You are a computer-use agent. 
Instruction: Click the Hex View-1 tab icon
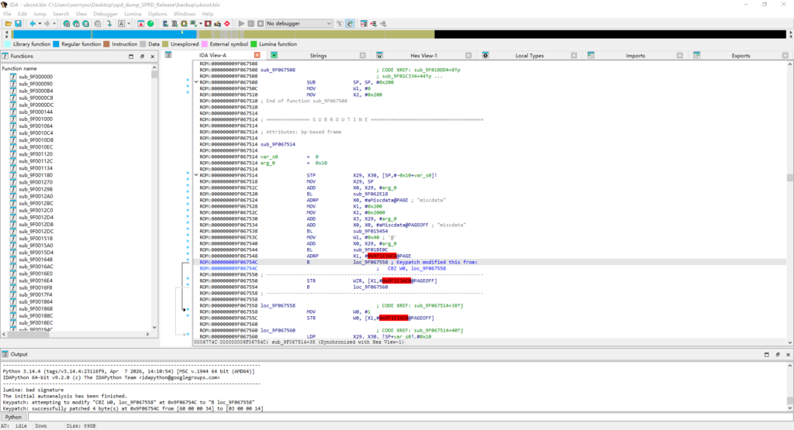pyautogui.click(x=379, y=55)
